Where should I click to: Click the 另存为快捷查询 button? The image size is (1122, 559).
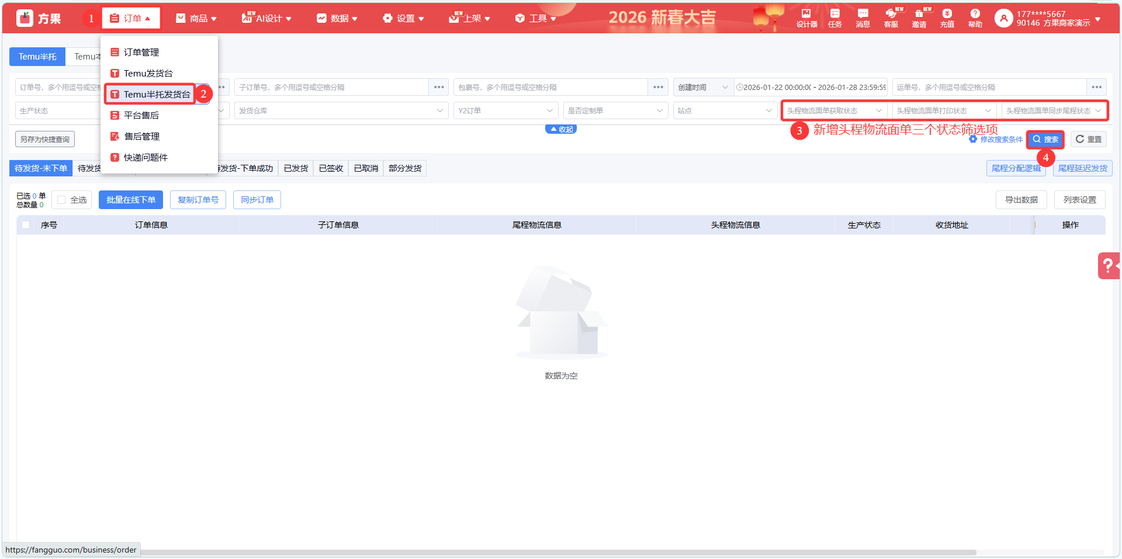click(x=45, y=139)
